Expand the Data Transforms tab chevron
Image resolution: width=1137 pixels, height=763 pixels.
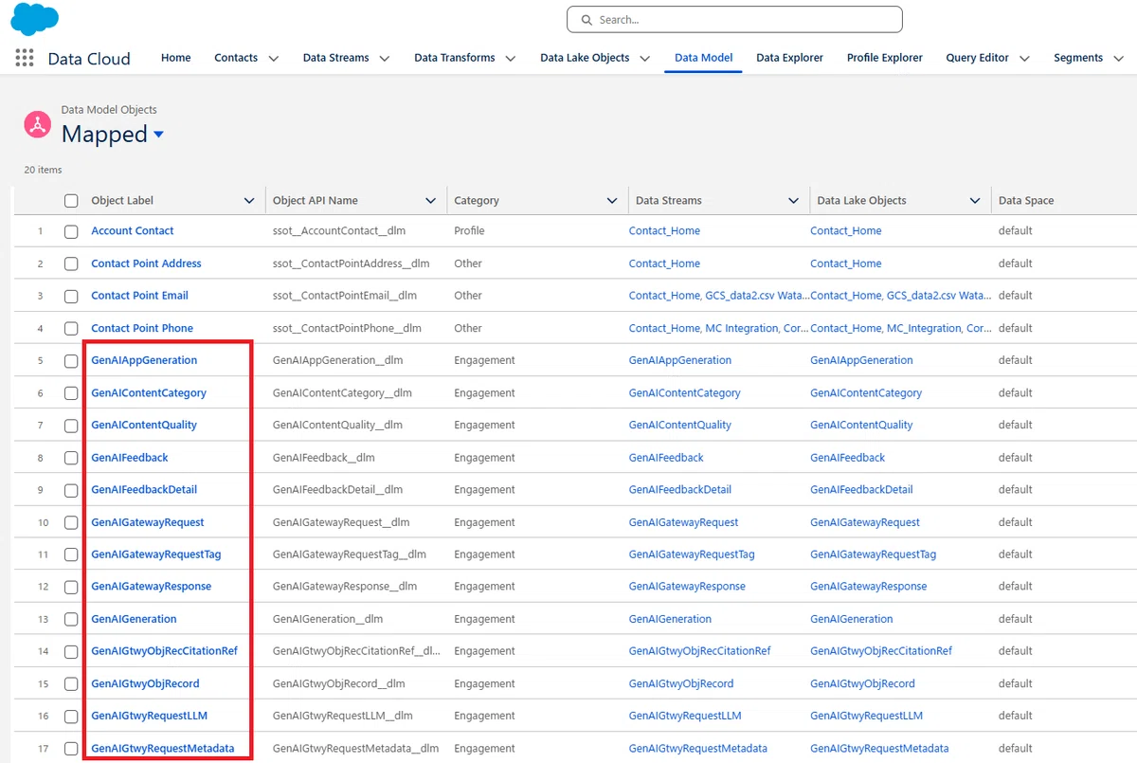tap(511, 59)
